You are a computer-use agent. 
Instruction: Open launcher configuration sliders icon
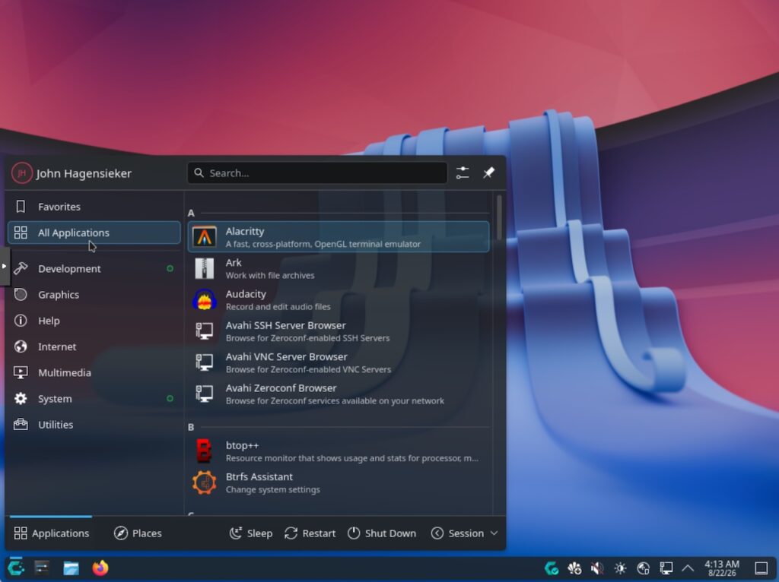(463, 172)
